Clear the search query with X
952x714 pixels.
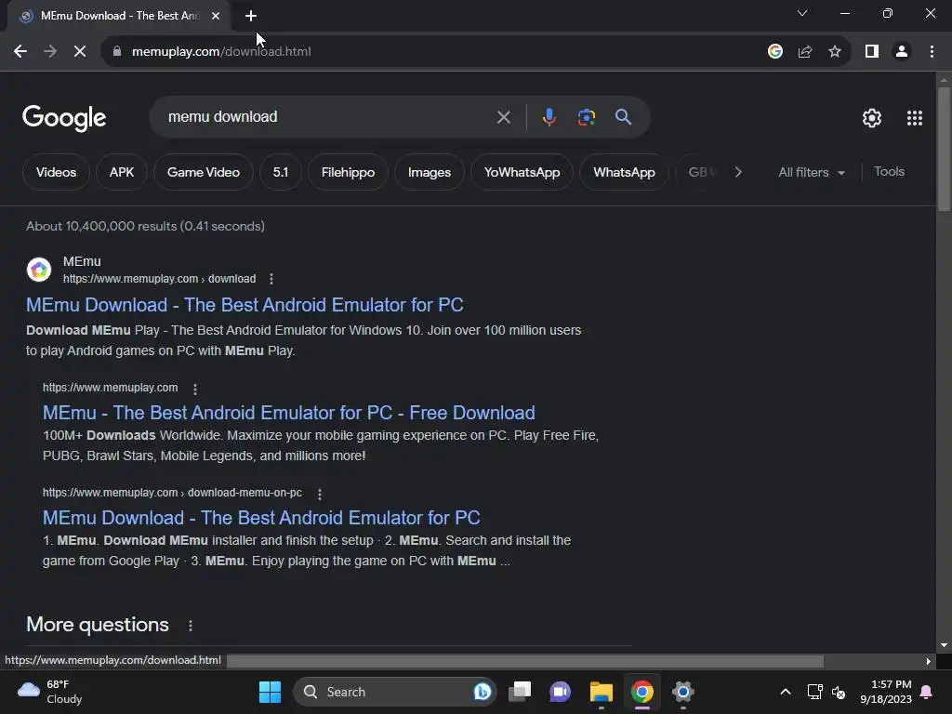coord(503,117)
